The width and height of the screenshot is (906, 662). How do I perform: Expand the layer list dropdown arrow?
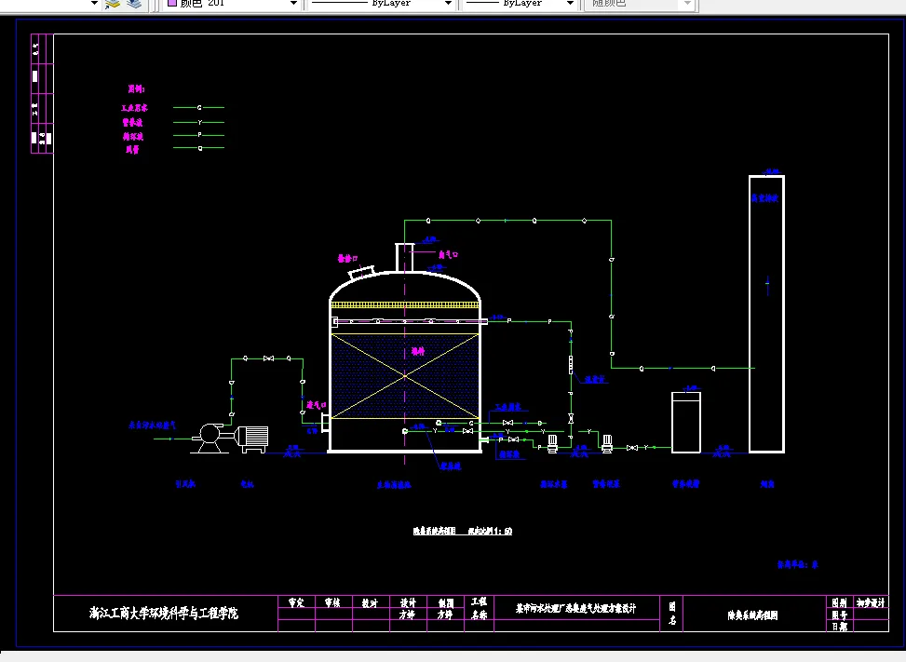tap(94, 4)
